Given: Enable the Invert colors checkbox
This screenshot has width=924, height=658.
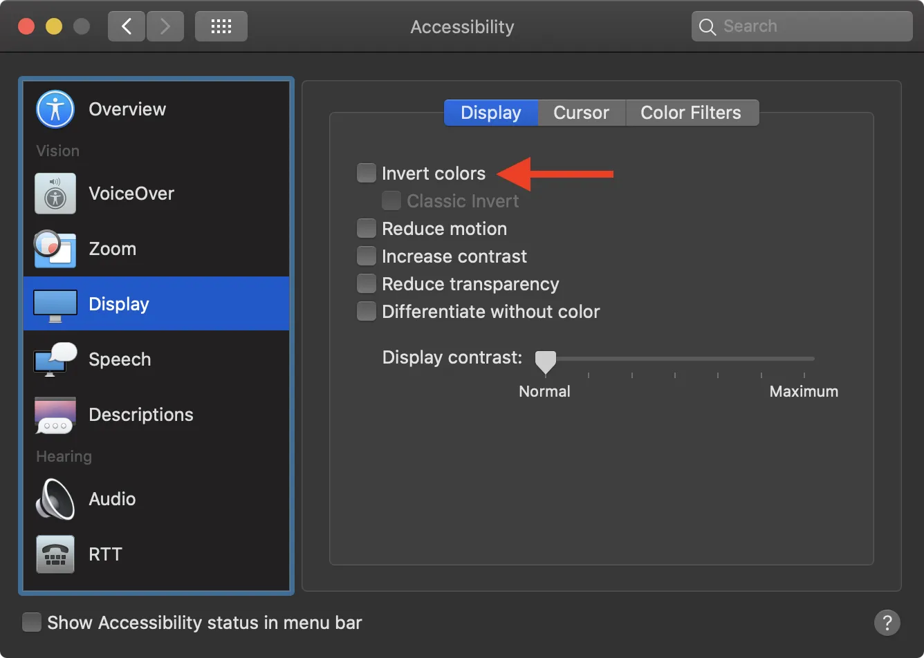Looking at the screenshot, I should tap(366, 173).
